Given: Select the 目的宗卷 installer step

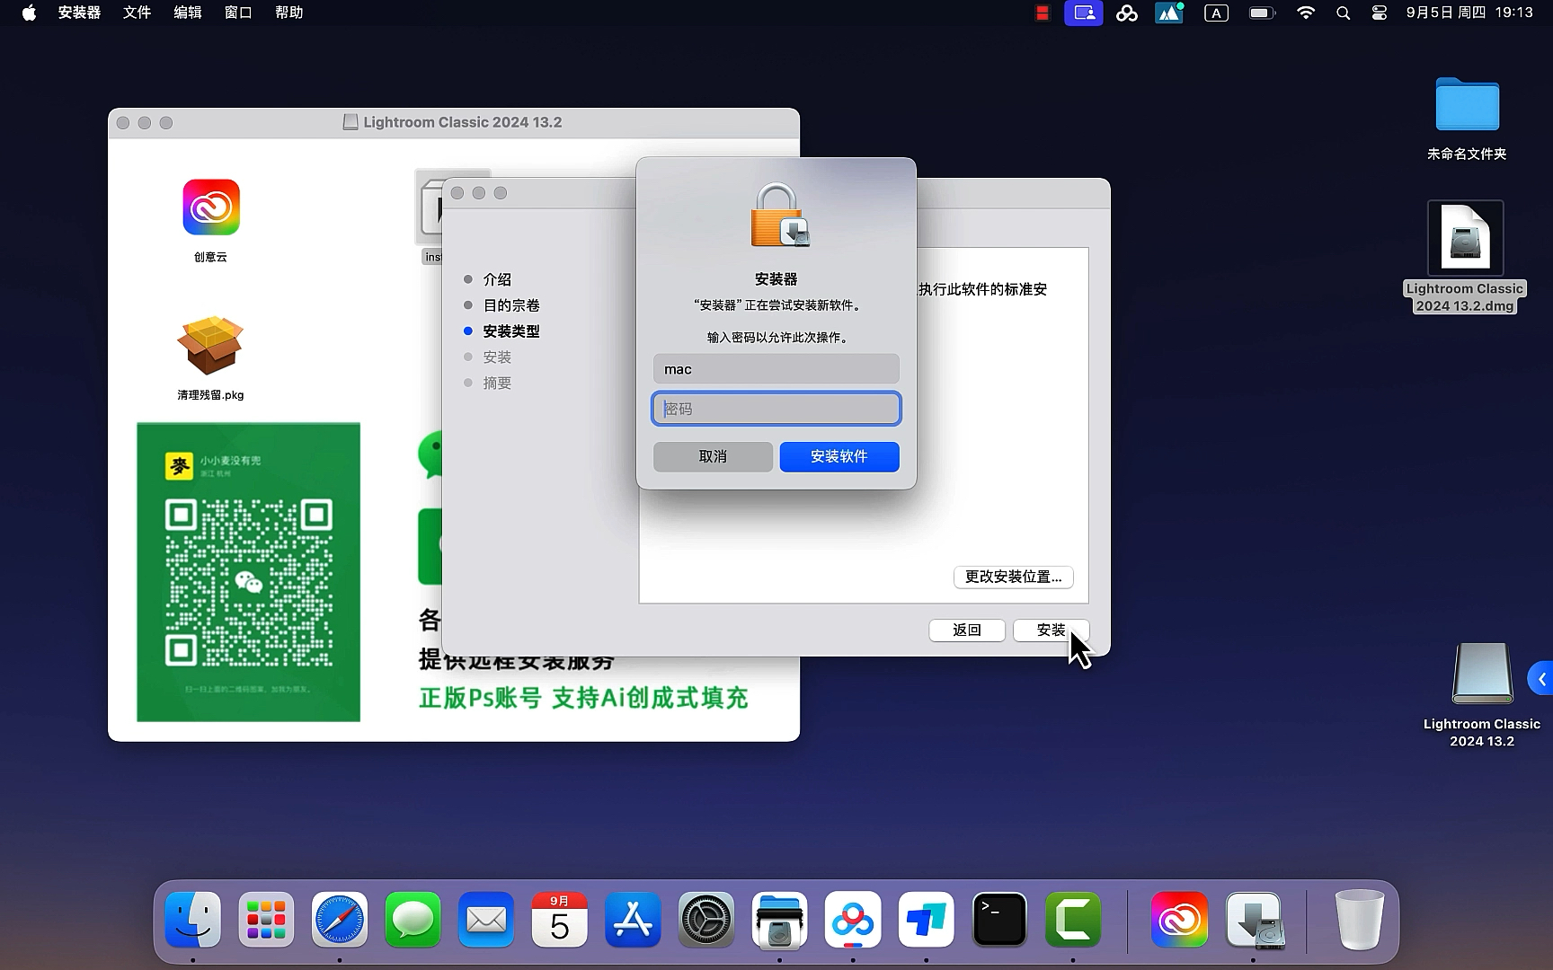Looking at the screenshot, I should coord(511,305).
